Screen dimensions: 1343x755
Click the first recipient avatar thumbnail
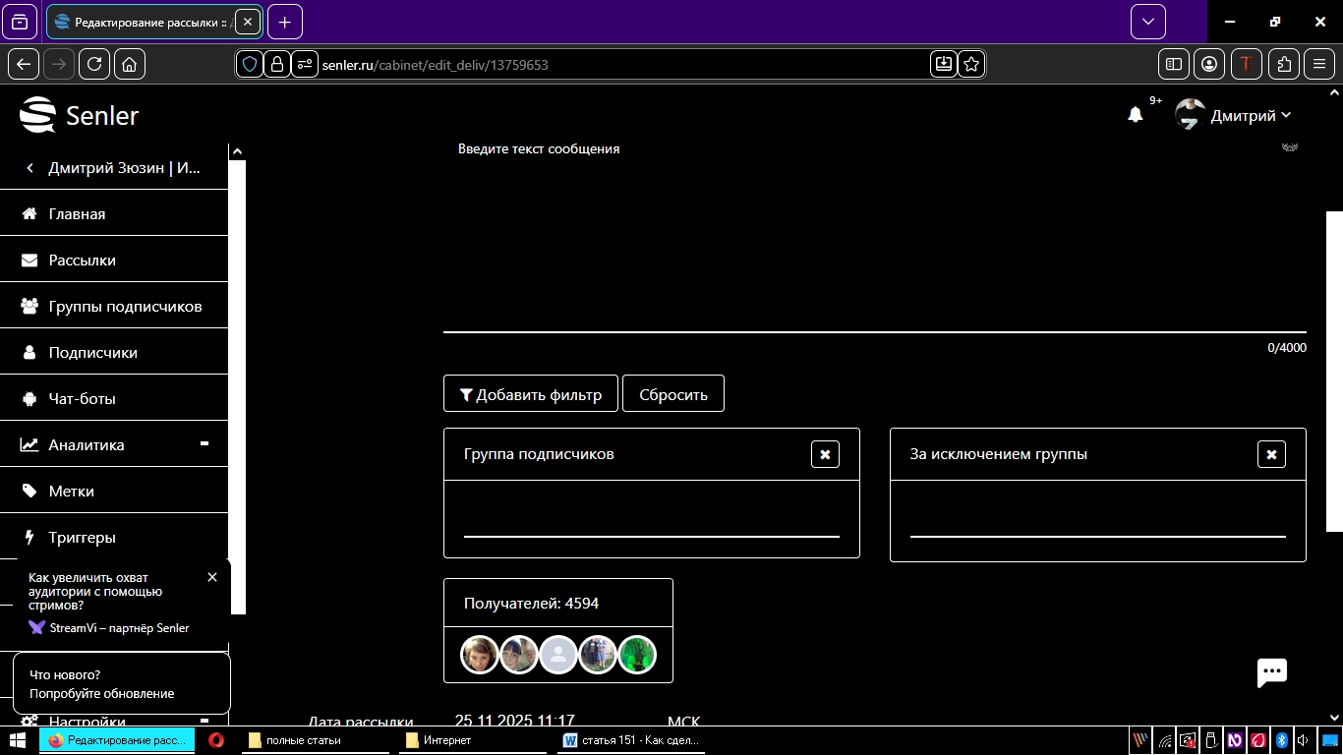(x=480, y=655)
